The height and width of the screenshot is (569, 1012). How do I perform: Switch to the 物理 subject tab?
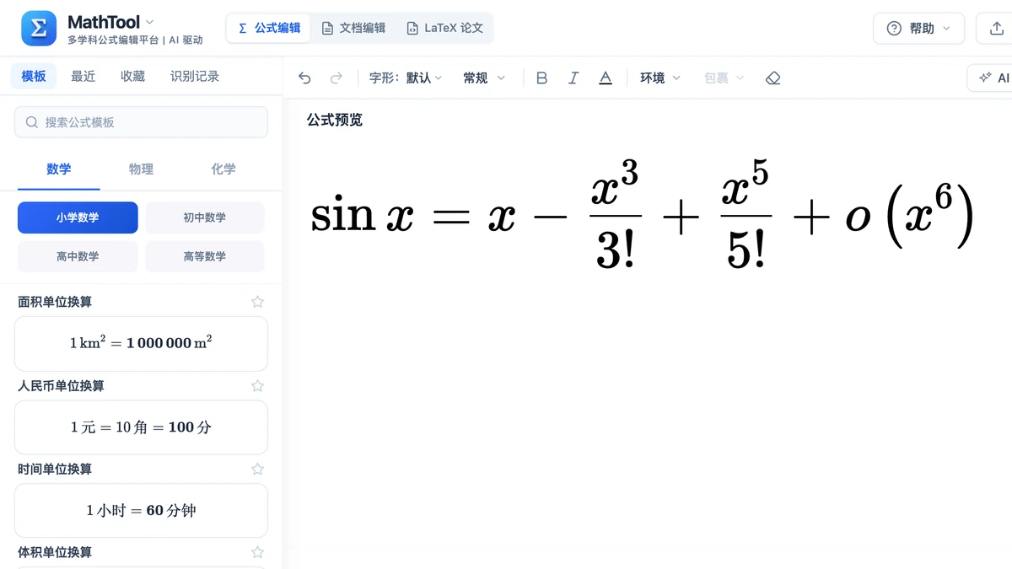pos(141,169)
